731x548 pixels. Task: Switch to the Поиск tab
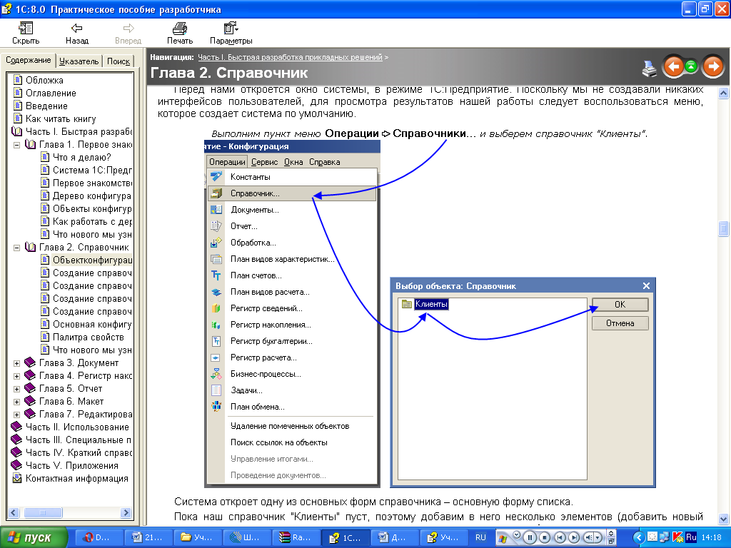119,61
